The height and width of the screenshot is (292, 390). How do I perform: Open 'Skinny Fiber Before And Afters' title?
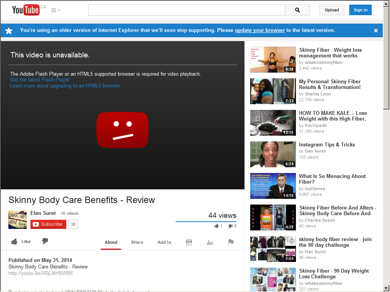338,211
